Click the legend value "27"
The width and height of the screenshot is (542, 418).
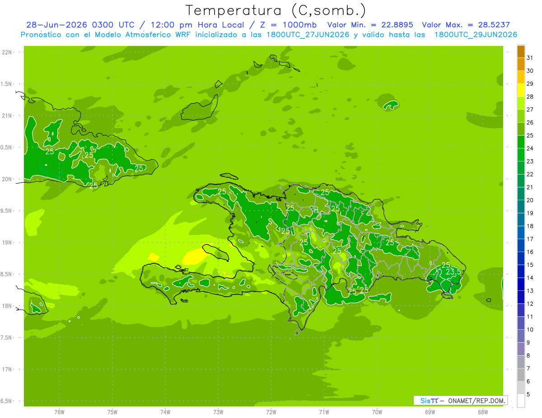[530, 110]
